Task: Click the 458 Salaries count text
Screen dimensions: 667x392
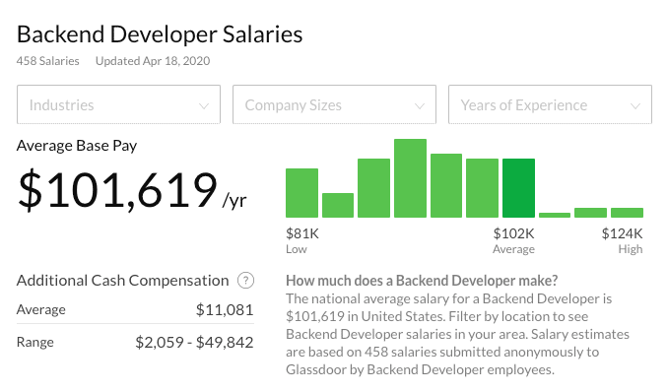Action: 47,61
